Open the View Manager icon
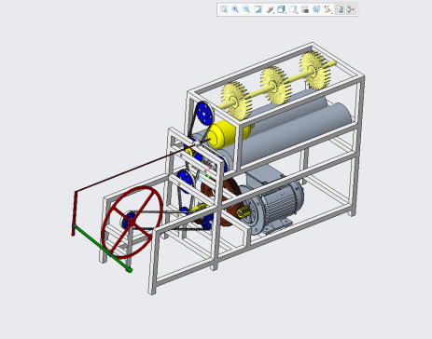The image size is (432, 339). (x=305, y=9)
